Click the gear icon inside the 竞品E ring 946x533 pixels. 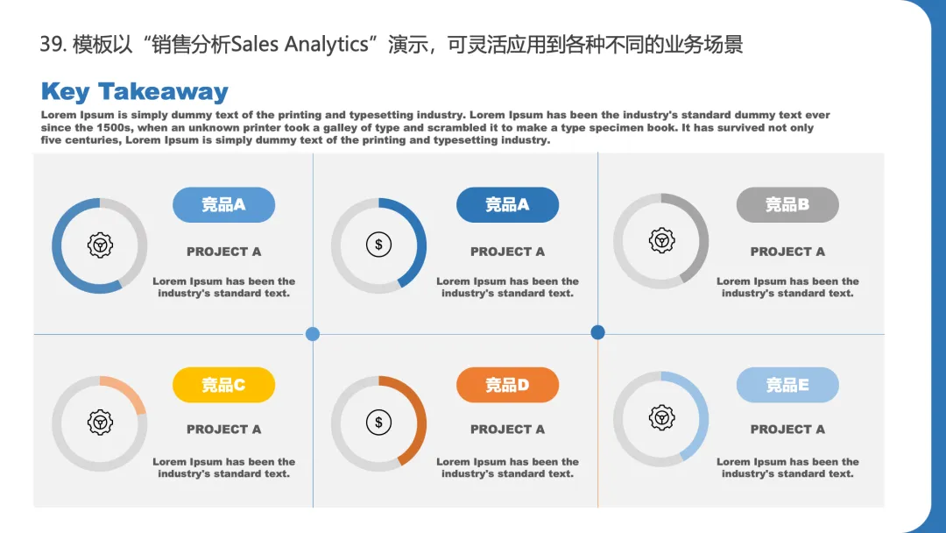tap(662, 417)
